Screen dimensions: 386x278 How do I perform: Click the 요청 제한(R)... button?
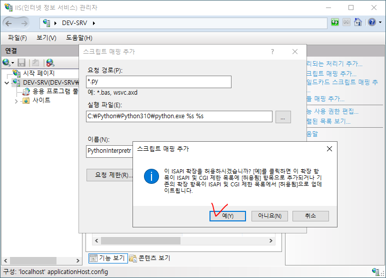[x=110, y=175]
